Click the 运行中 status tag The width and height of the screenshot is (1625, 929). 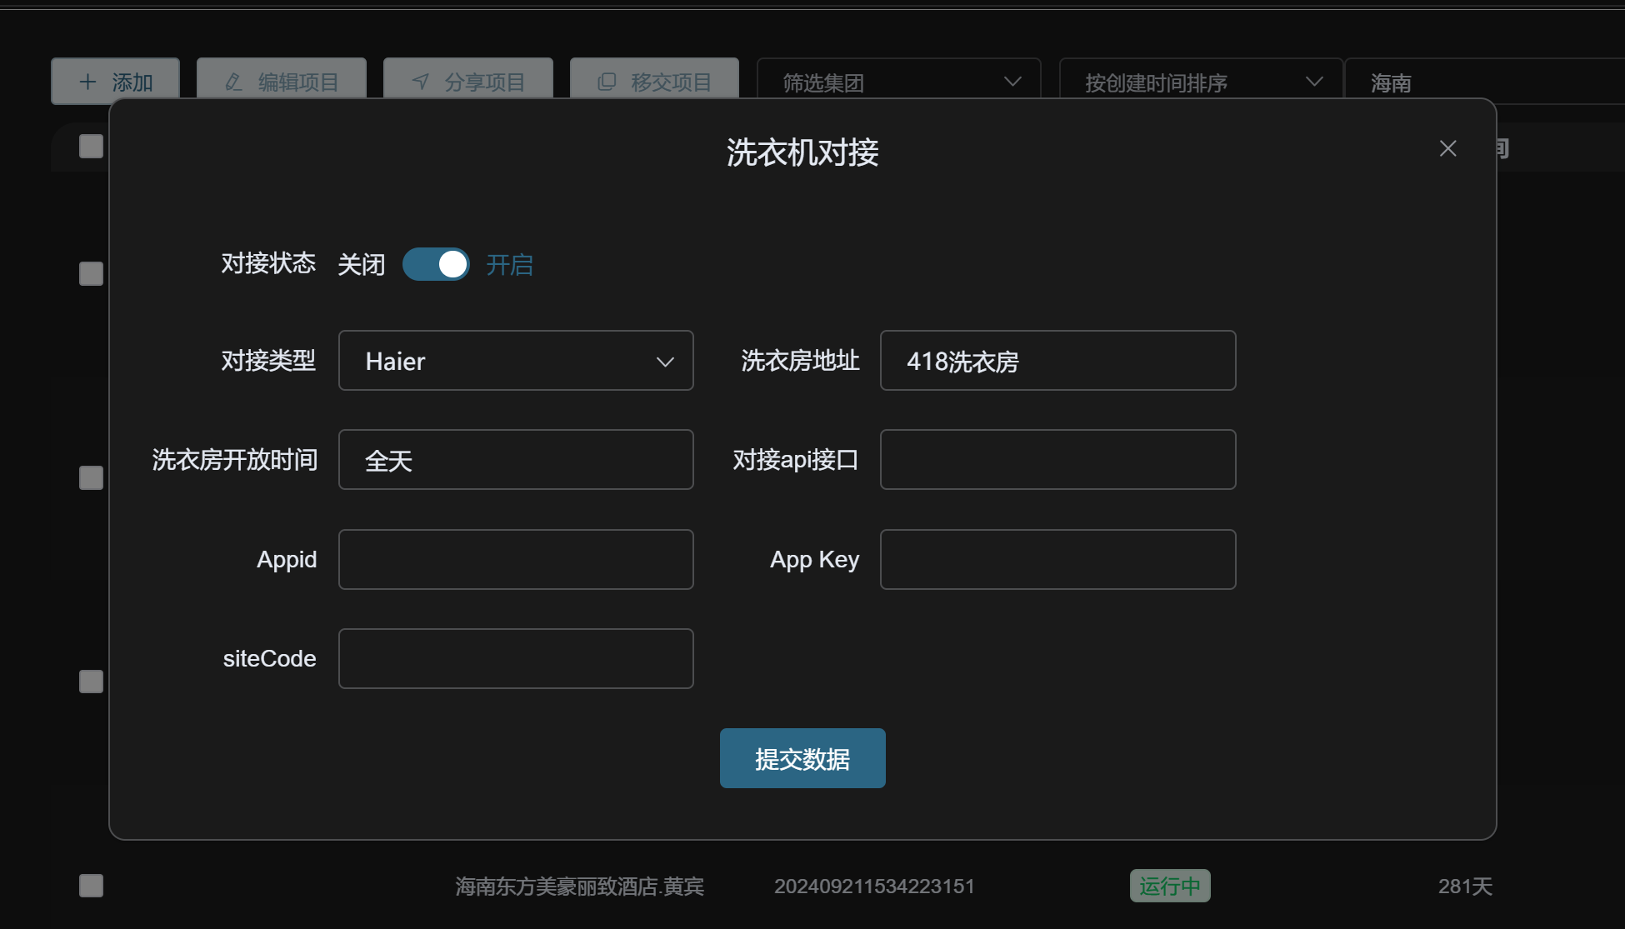(x=1169, y=886)
